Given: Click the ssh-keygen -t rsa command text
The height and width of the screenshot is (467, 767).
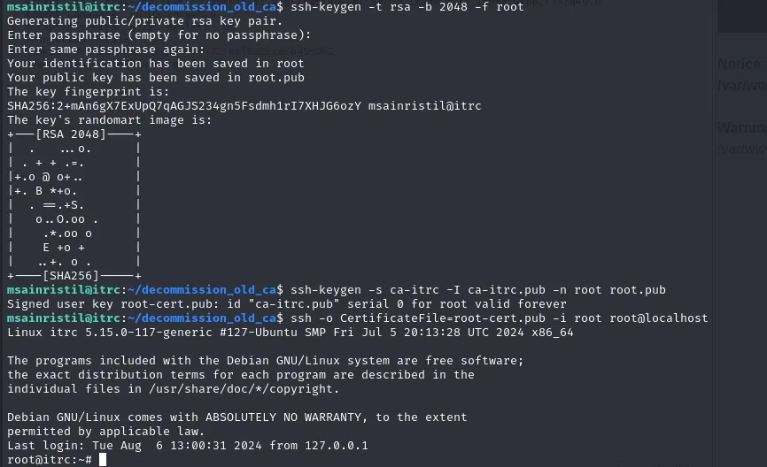Looking at the screenshot, I should click(404, 7).
